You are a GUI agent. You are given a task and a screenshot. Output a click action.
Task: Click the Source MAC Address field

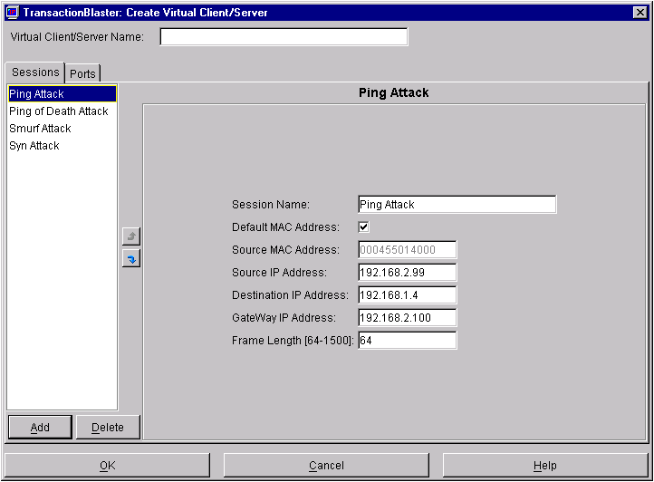408,249
